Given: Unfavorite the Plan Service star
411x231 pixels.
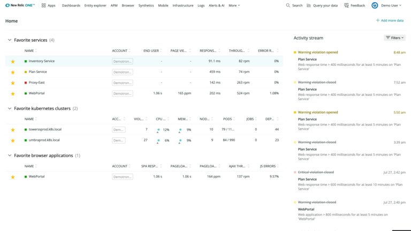Looking at the screenshot, I should coord(13,72).
